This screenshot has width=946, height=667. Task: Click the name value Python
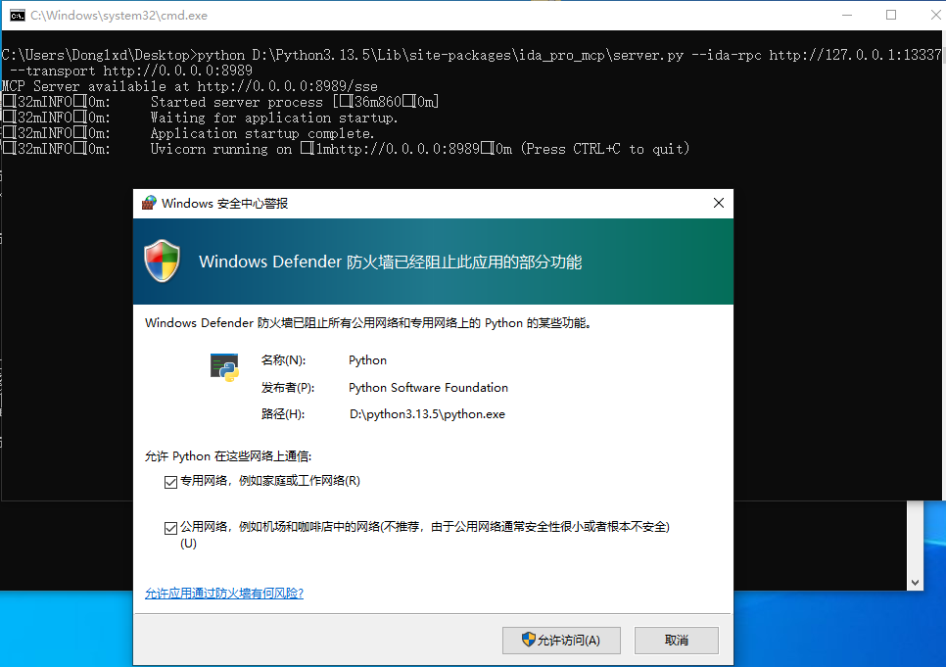(x=367, y=360)
